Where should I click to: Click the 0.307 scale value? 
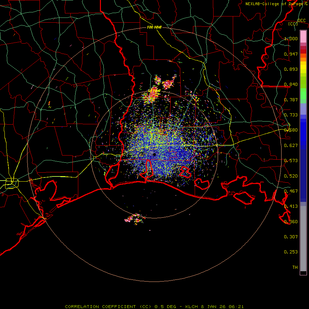click(291, 237)
